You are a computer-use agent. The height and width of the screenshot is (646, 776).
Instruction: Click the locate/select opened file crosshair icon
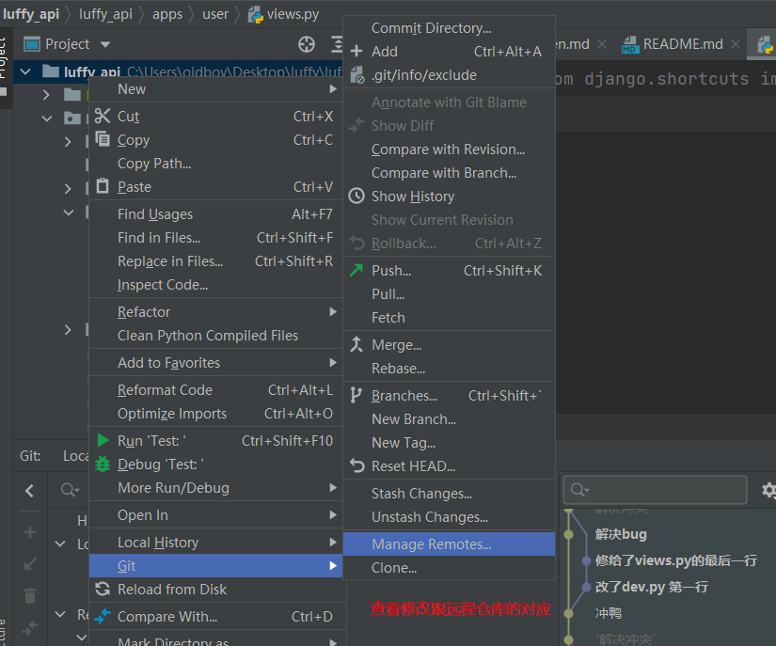(307, 44)
